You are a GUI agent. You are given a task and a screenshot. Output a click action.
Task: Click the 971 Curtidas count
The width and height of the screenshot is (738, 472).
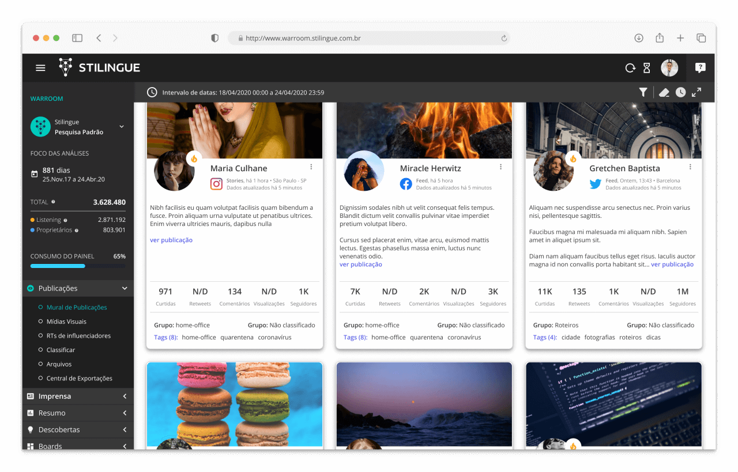165,292
